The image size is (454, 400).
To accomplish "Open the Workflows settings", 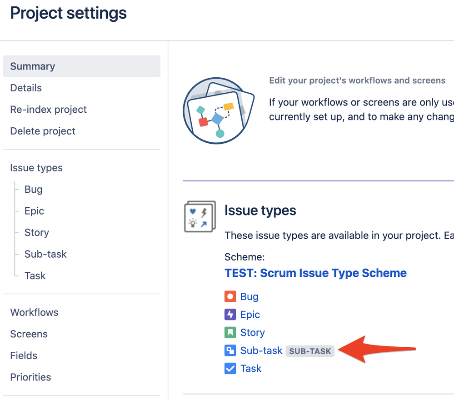I will pos(35,312).
